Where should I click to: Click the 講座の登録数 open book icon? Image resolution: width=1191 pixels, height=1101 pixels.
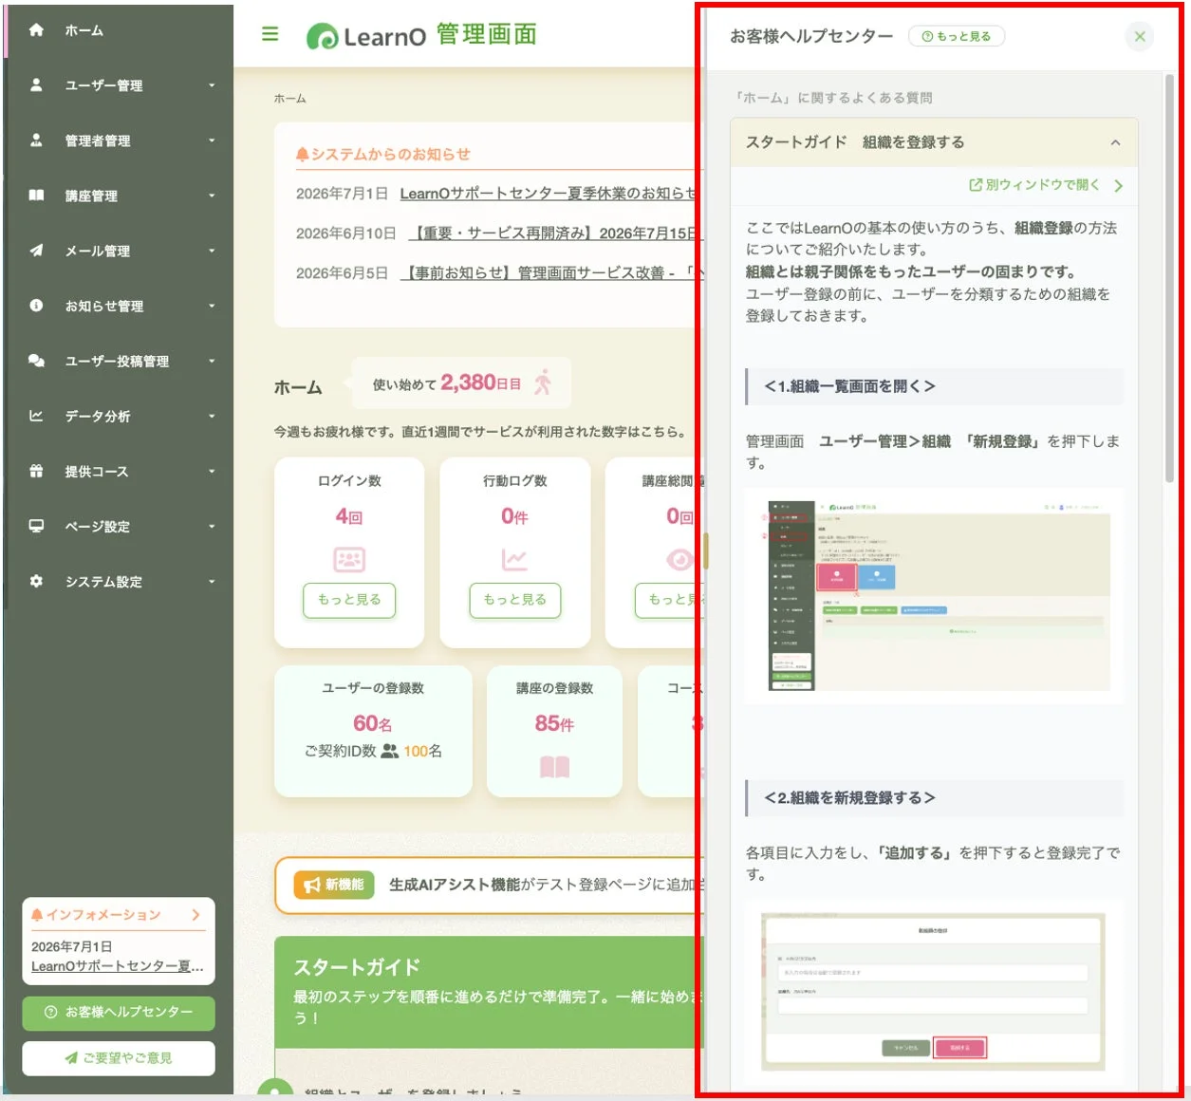click(x=554, y=767)
